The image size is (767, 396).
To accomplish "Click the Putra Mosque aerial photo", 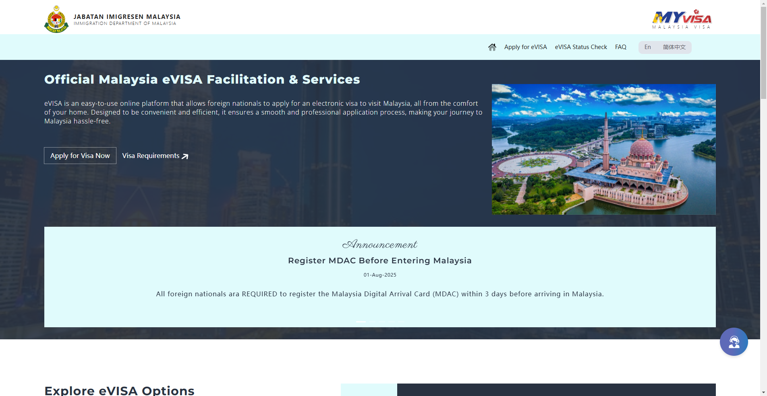I will point(603,149).
